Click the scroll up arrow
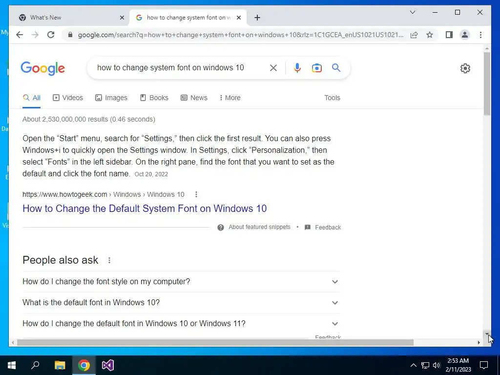This screenshot has height=375, width=500. tap(487, 48)
